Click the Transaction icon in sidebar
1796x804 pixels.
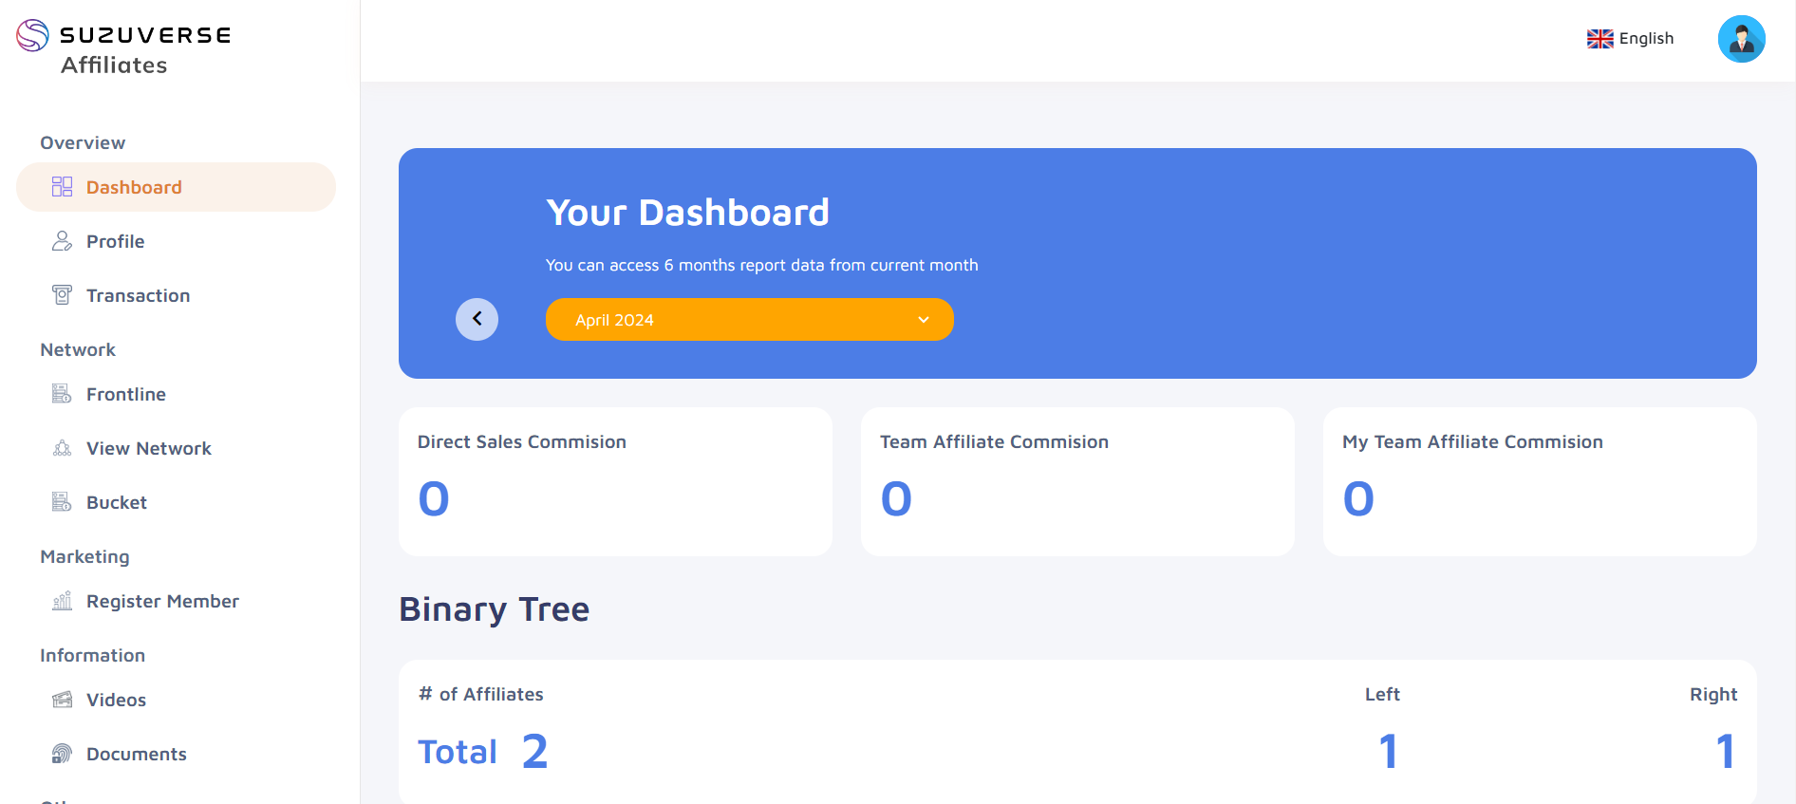[x=62, y=295]
